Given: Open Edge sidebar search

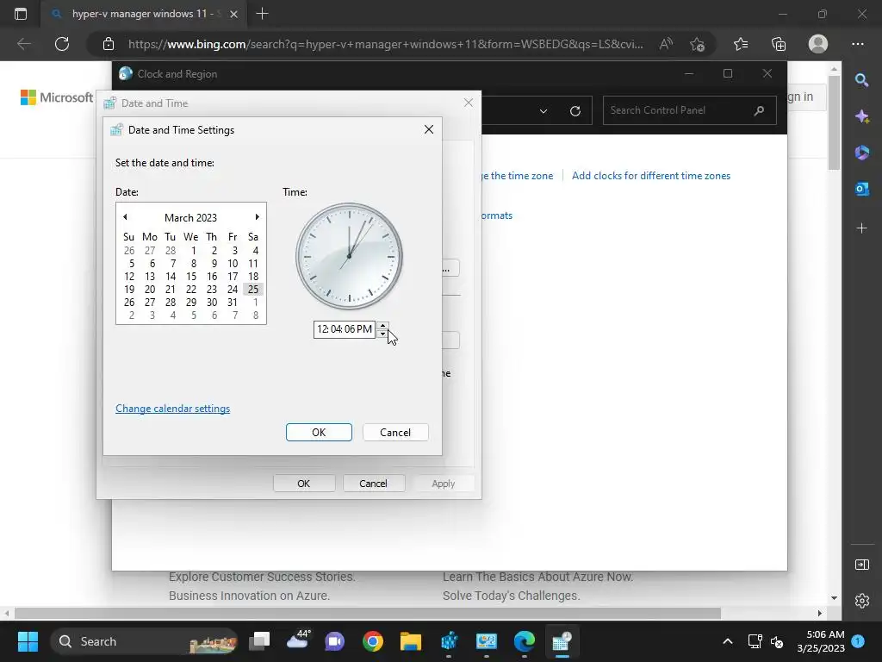Looking at the screenshot, I should click(861, 80).
